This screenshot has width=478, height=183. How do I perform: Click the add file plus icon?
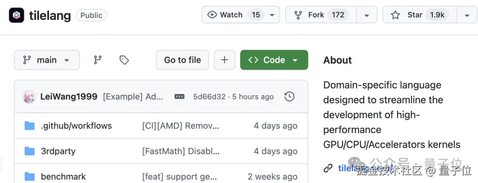coord(224,60)
